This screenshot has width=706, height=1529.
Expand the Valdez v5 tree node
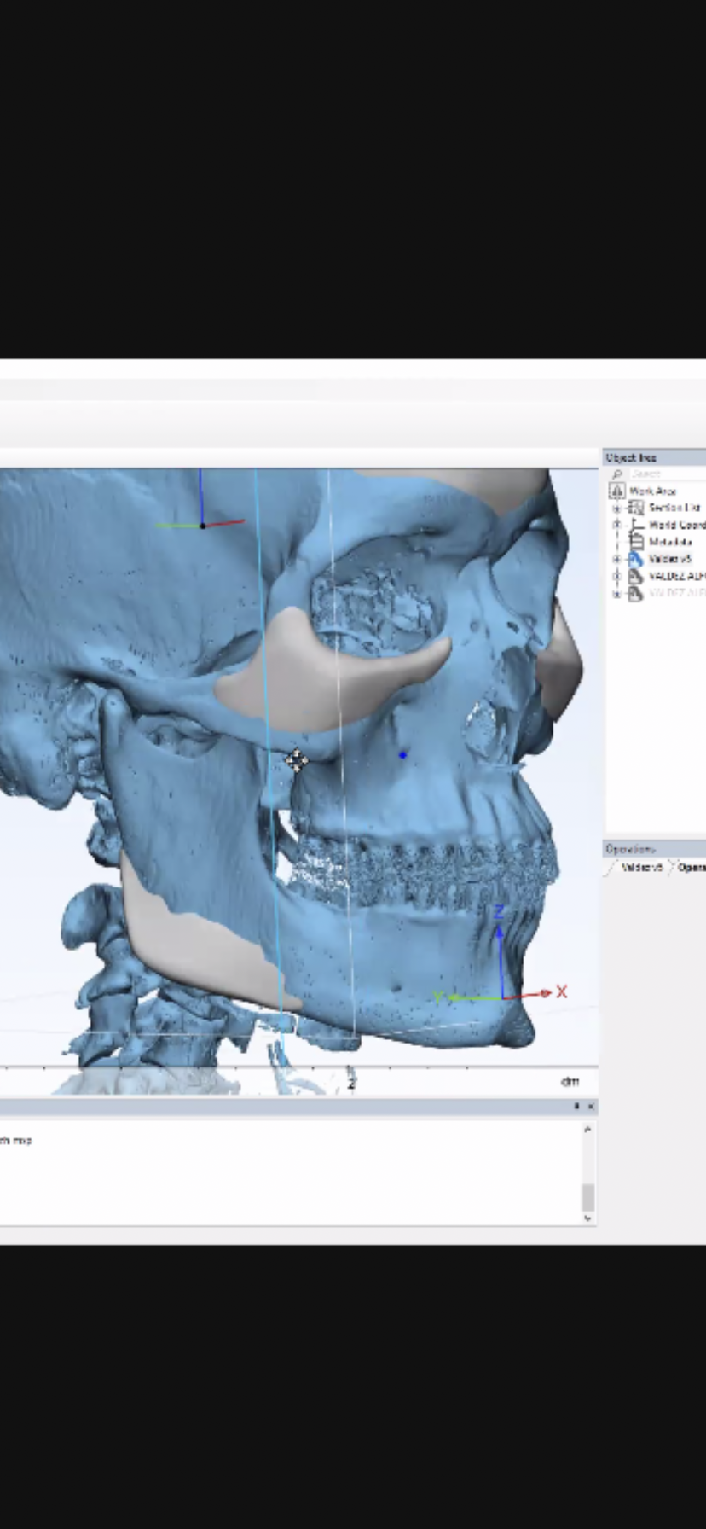coord(616,559)
